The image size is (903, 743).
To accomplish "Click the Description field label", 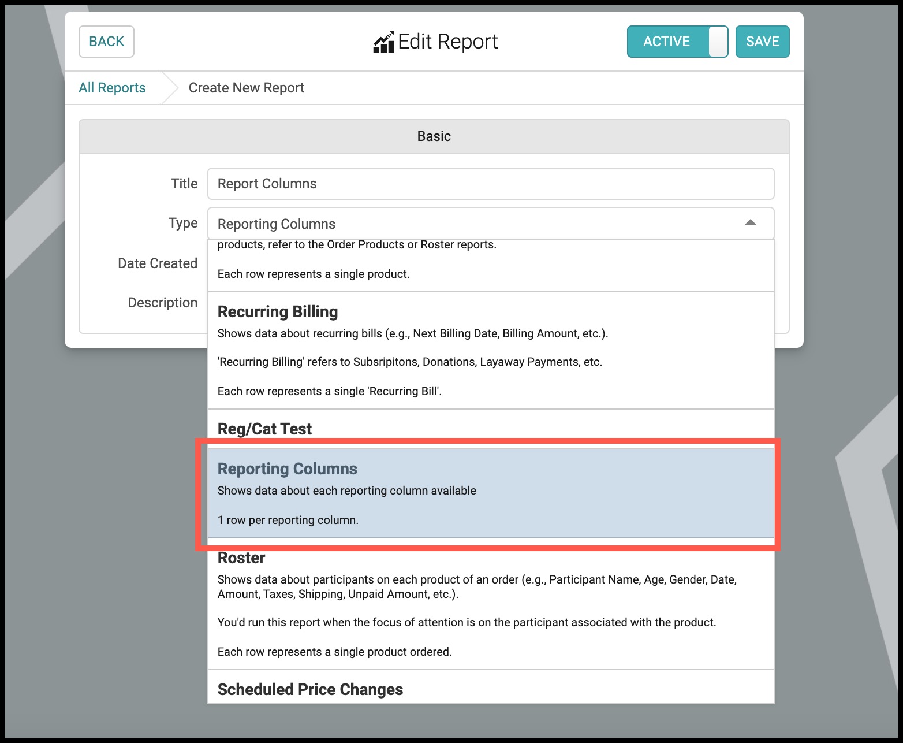I will 163,303.
